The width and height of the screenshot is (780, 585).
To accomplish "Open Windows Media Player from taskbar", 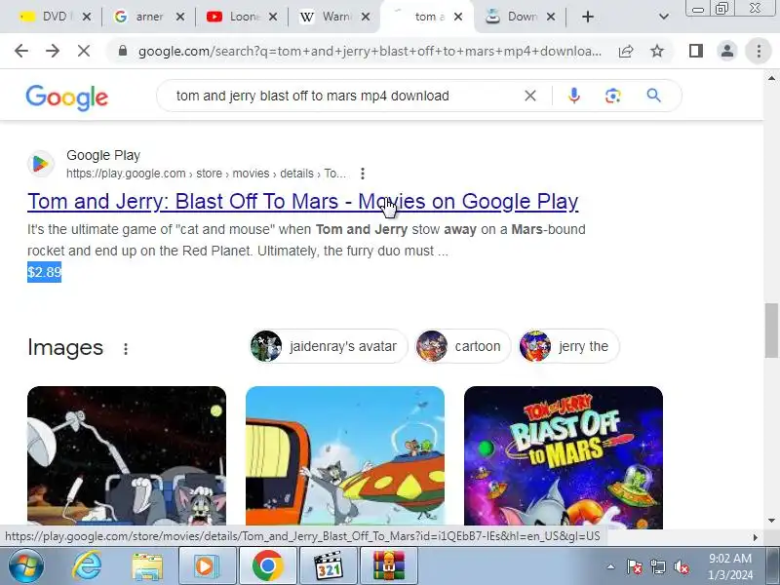I will [206, 566].
